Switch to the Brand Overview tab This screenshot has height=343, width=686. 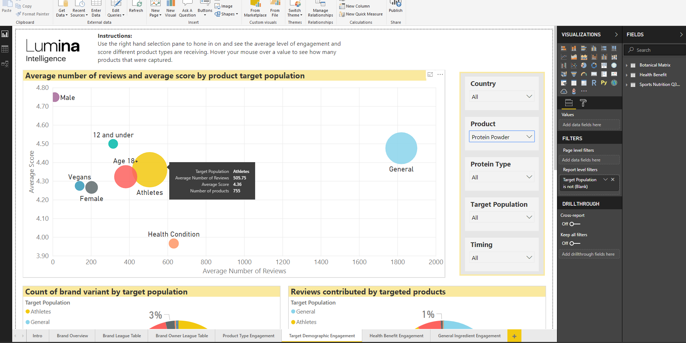click(72, 335)
